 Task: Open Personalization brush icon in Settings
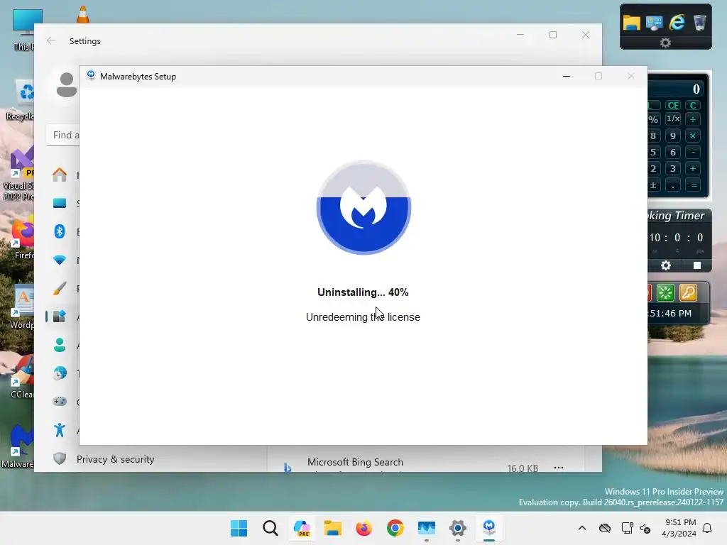click(60, 288)
